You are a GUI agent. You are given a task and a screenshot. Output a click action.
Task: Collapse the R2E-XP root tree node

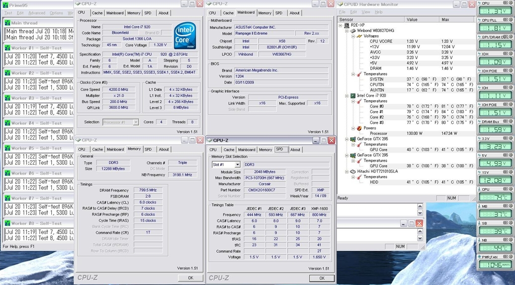tap(340, 25)
